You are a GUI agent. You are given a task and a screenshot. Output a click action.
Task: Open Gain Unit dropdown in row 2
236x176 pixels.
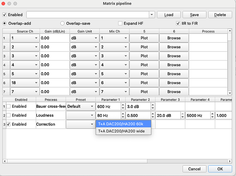(x=84, y=47)
